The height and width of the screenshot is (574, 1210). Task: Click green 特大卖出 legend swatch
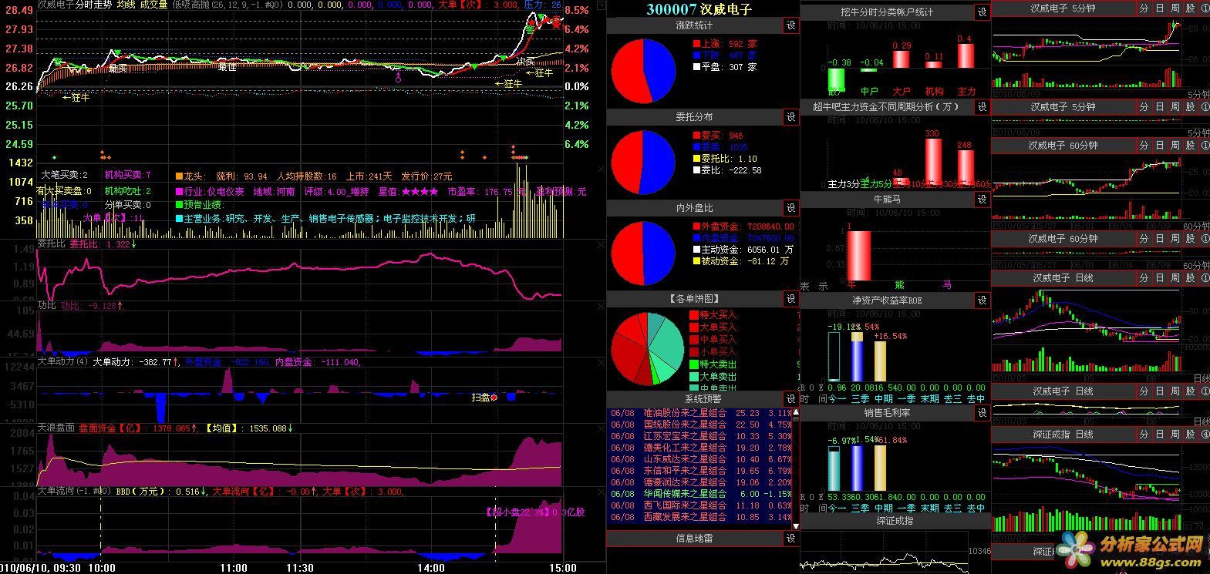tap(694, 364)
